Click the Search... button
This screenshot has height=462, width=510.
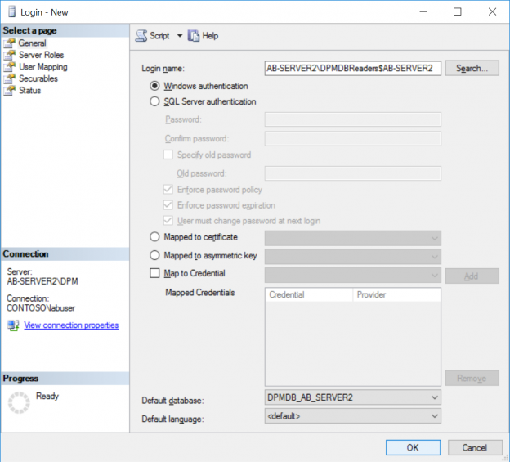point(472,68)
